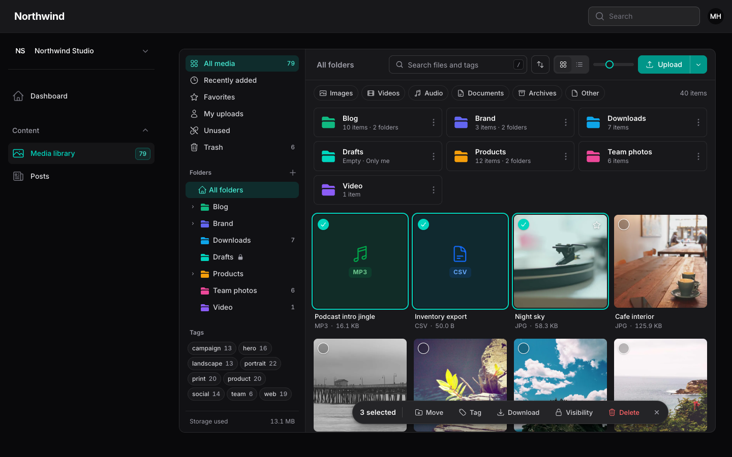Open Team photos folder card options menu
Screen dimensions: 732x457
(698, 156)
